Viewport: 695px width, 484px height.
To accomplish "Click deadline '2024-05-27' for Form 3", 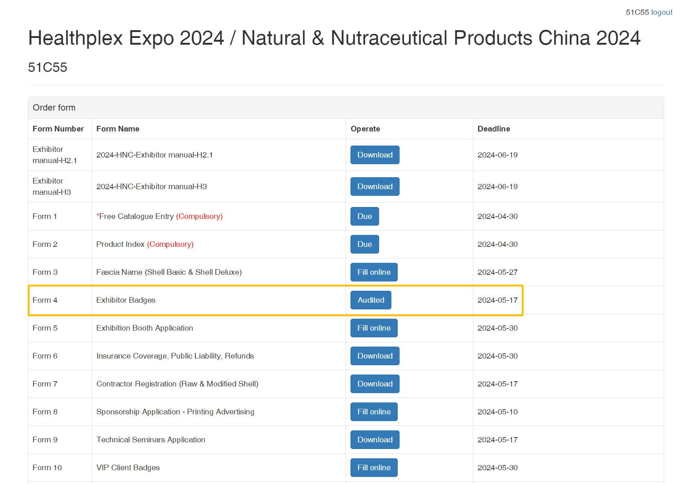I will [x=498, y=272].
